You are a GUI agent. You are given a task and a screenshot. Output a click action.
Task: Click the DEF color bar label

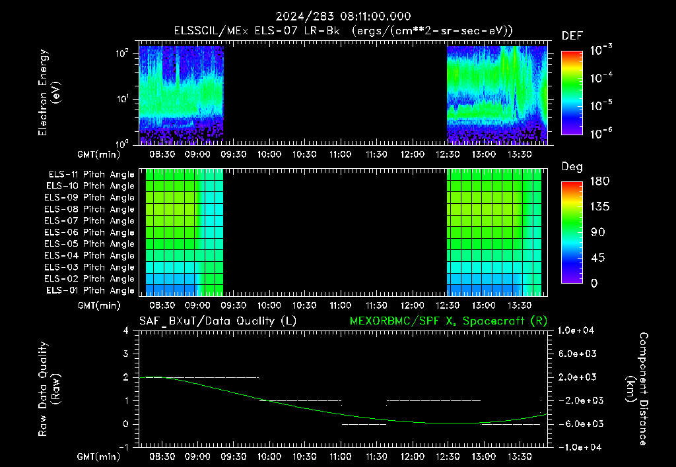click(572, 36)
